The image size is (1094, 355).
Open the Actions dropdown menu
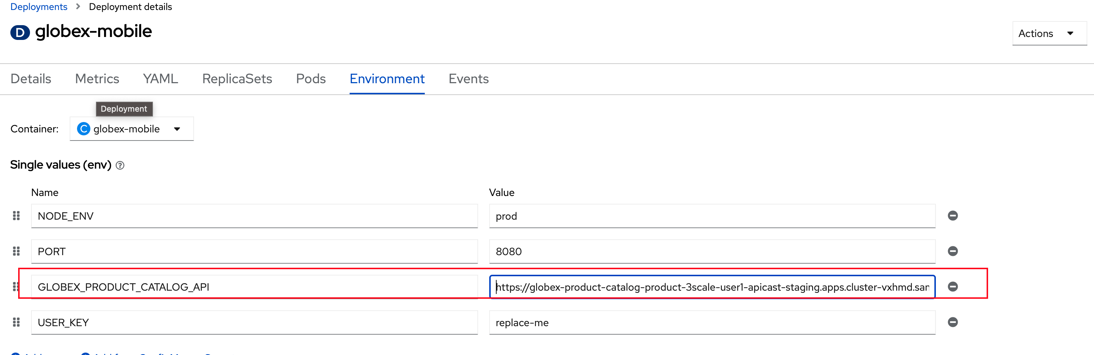1049,33
